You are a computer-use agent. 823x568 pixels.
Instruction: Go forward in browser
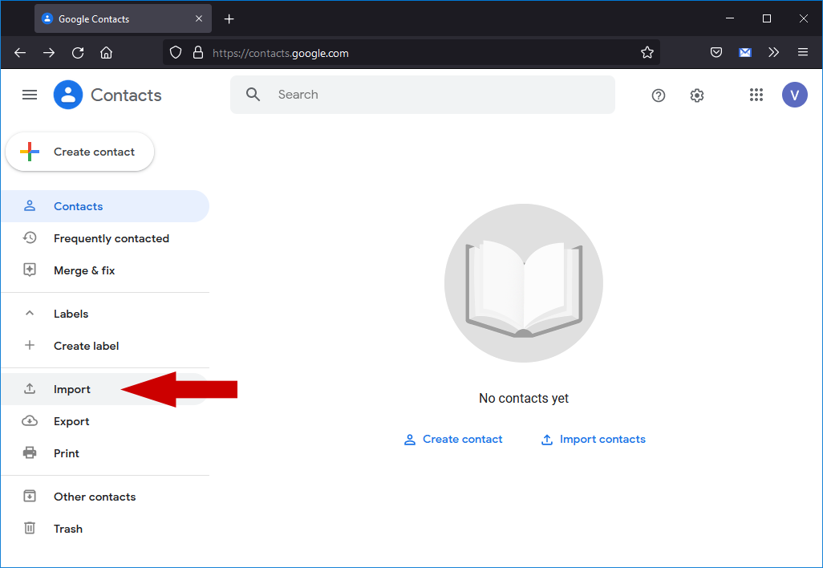point(49,52)
